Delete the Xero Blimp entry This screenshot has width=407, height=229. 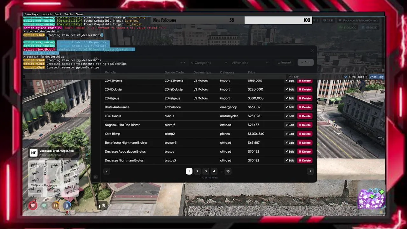[x=305, y=134]
